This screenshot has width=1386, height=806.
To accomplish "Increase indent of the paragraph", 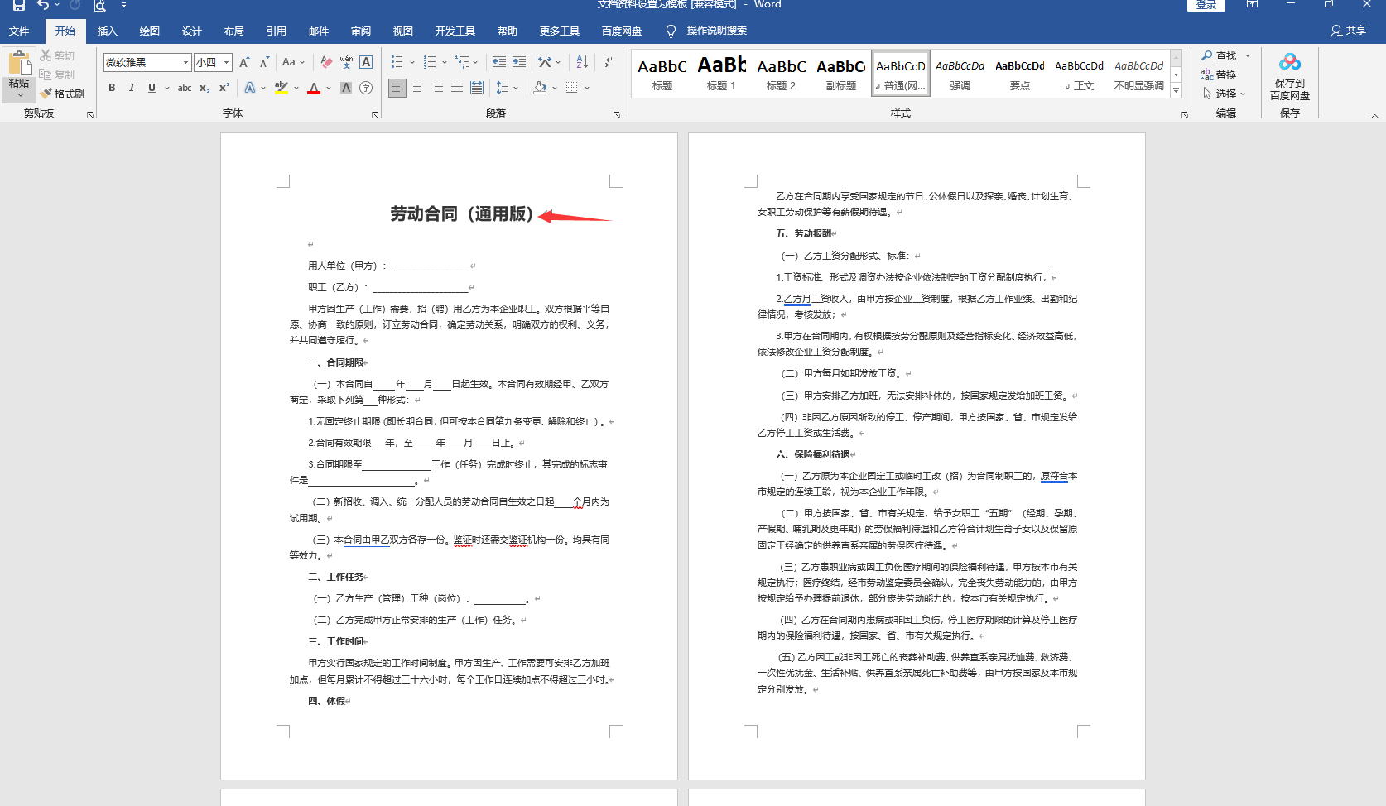I will coord(519,62).
